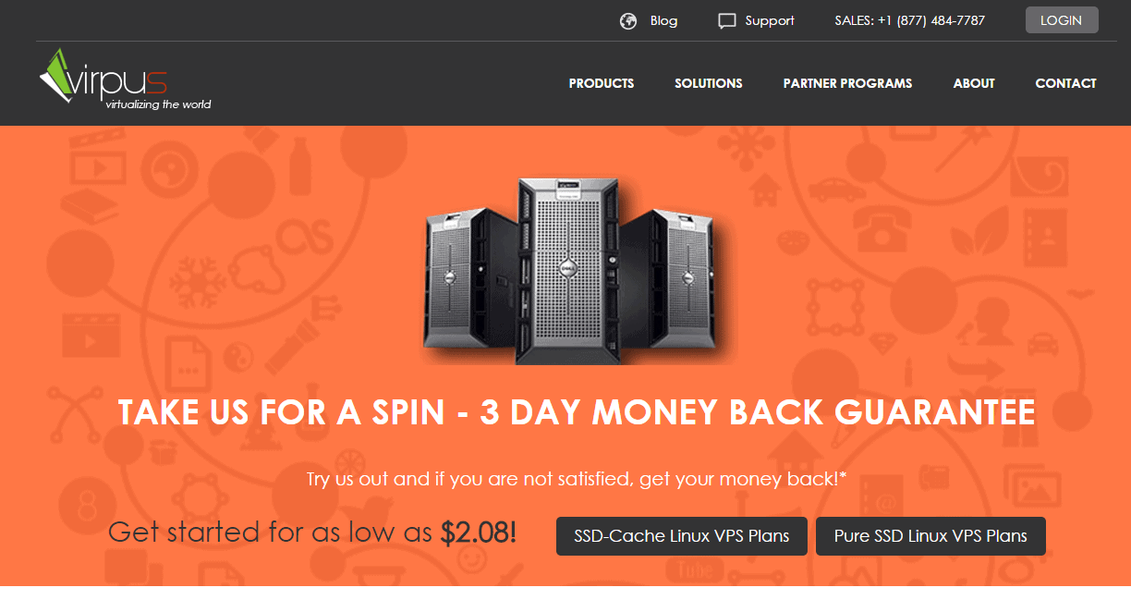Click SSD-Cache Linux VPS Plans button
The height and width of the screenshot is (600, 1131).
click(682, 536)
